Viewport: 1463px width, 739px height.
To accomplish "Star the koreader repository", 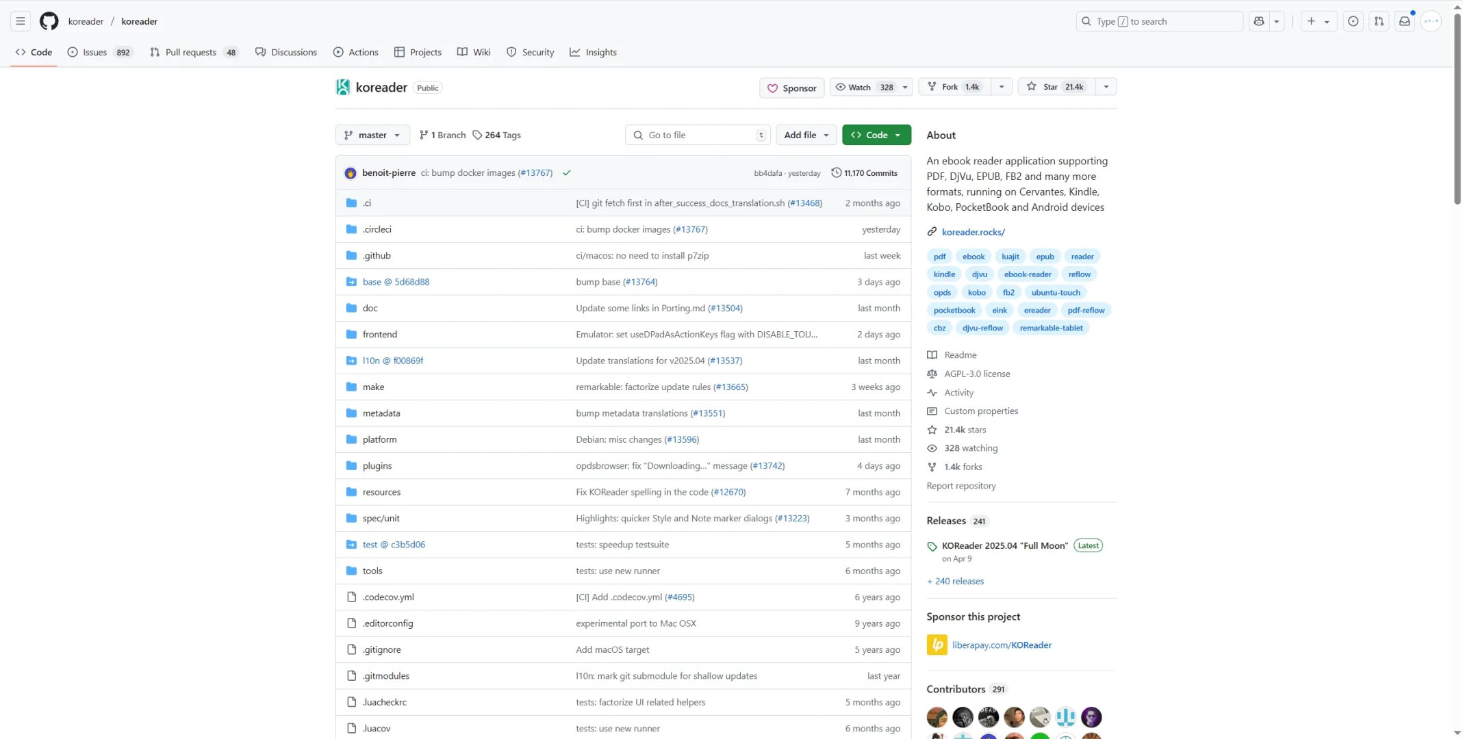I will (x=1056, y=87).
